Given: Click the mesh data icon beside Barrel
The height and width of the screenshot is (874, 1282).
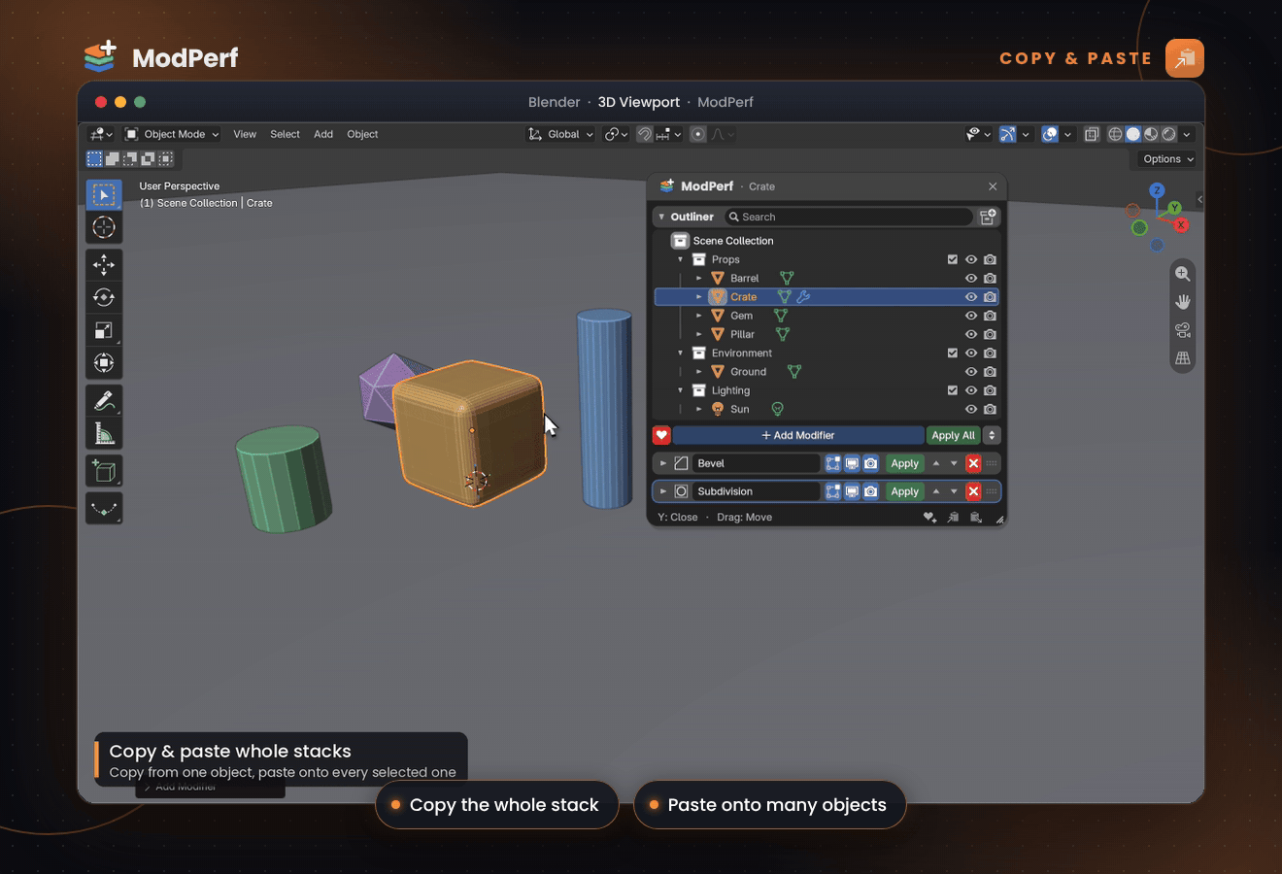Looking at the screenshot, I should (787, 278).
